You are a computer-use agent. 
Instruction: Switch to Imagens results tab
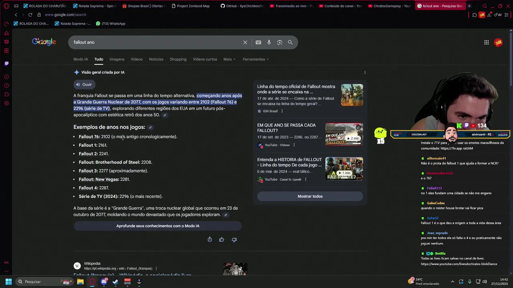click(x=117, y=59)
